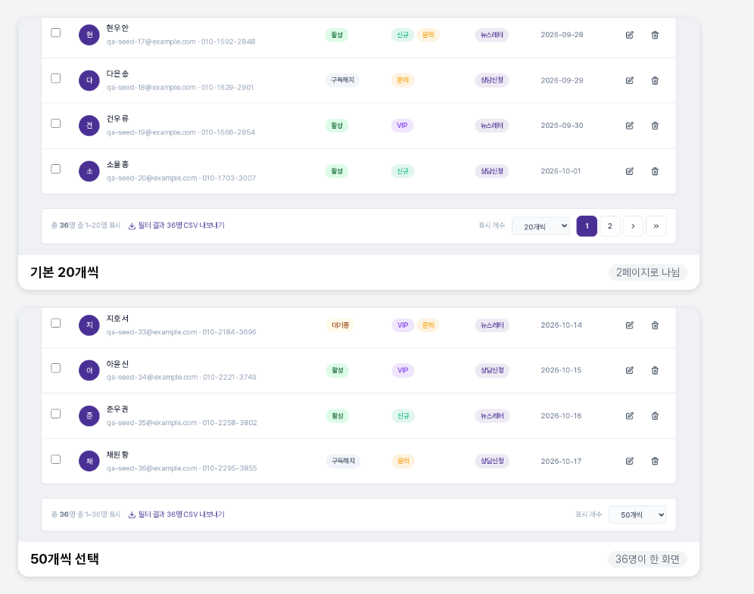The image size is (754, 594).
Task: Click the '대기중' status badge for 지호서
Action: click(x=341, y=325)
